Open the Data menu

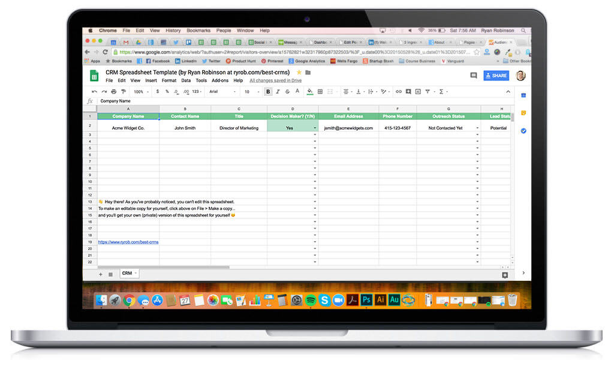186,80
